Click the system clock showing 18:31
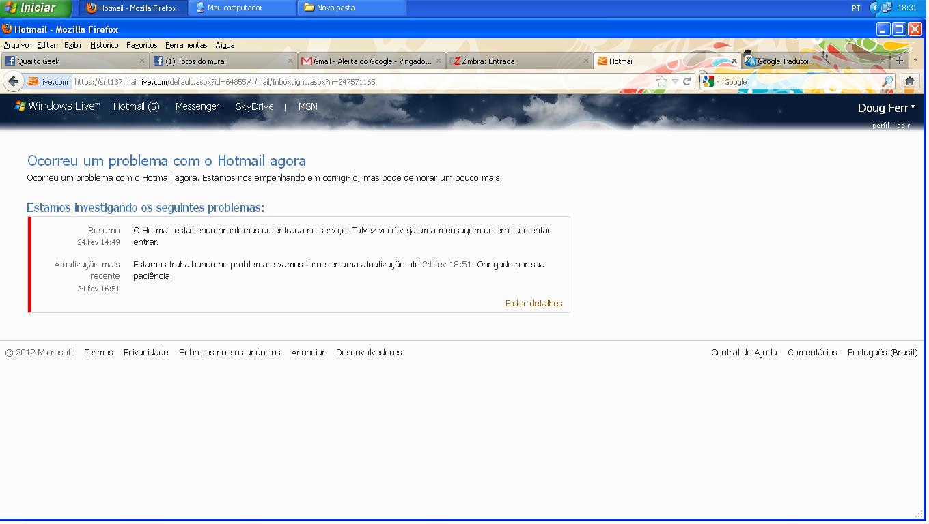929x524 pixels. click(907, 8)
